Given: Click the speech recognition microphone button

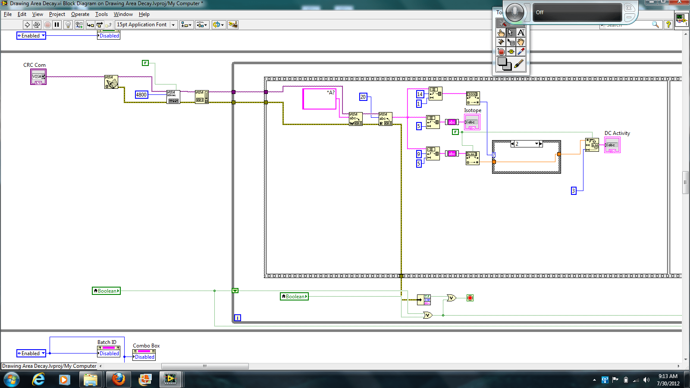Looking at the screenshot, I should click(x=514, y=13).
